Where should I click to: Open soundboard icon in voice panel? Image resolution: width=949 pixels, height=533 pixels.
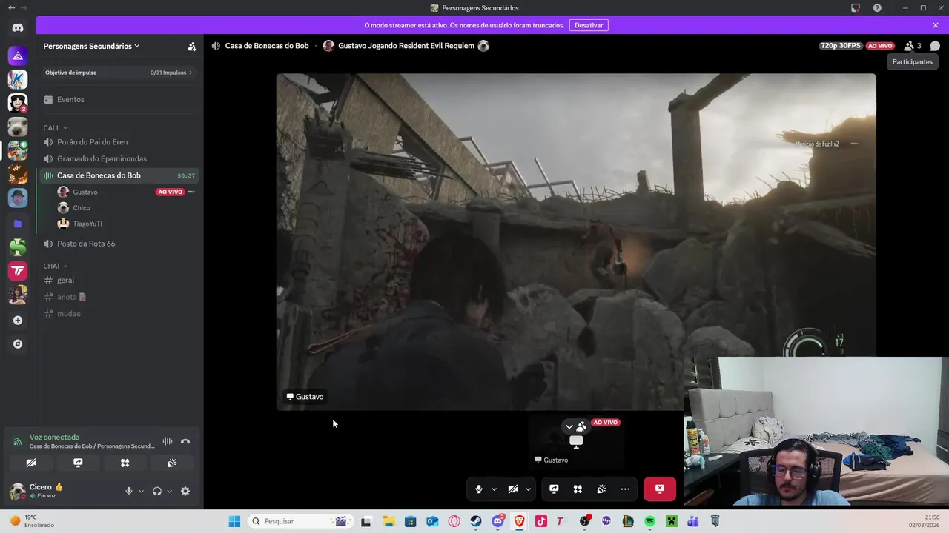pyautogui.click(x=172, y=463)
